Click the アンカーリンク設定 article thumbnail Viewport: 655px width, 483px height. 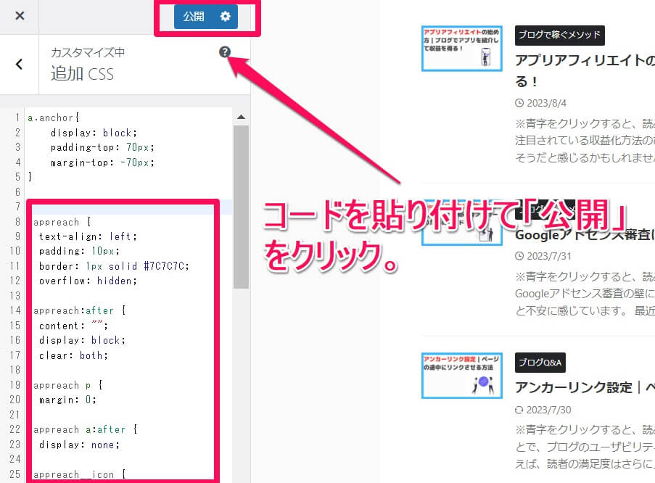[x=461, y=376]
